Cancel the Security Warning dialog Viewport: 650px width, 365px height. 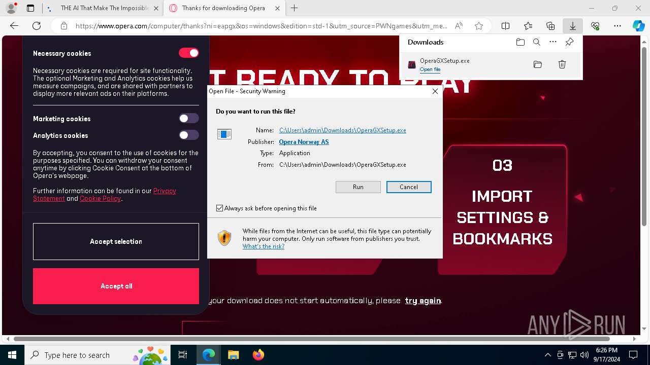pyautogui.click(x=409, y=187)
